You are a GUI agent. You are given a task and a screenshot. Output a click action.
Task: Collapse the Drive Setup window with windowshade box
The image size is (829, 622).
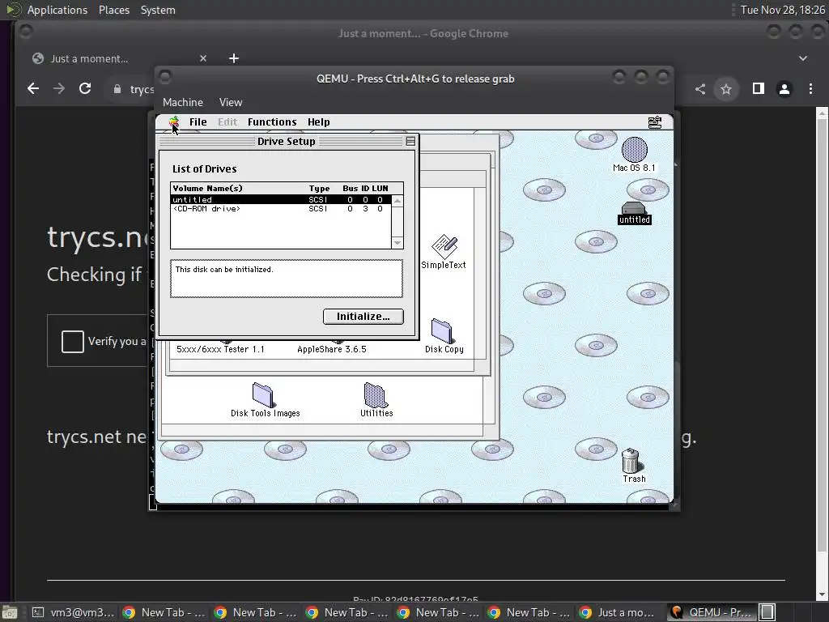[410, 141]
